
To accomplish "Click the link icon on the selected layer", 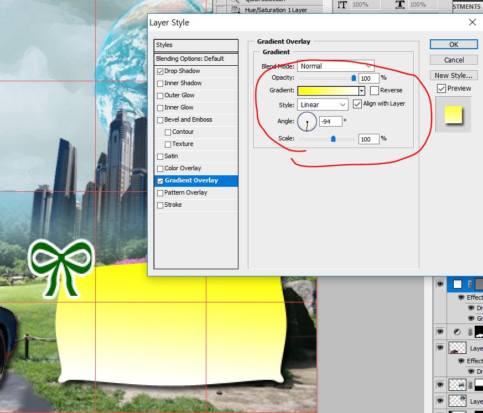I will (470, 284).
